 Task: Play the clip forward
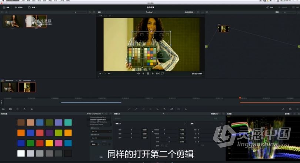coord(153,74)
